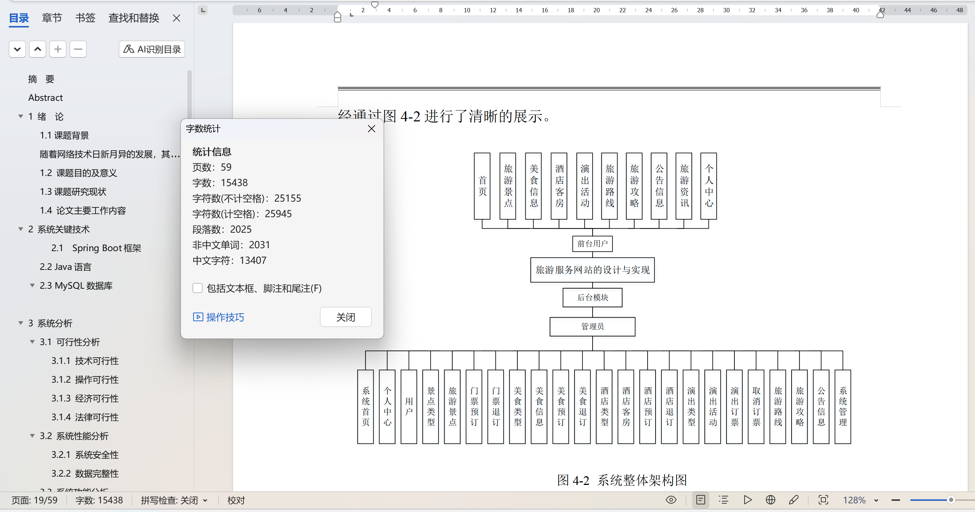Viewport: 975px width, 512px height.
Task: Click the fit-page zoom icon in status bar
Action: click(823, 500)
